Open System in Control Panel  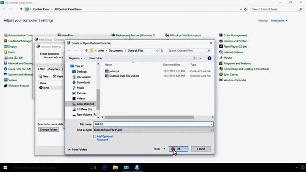pyautogui.click(x=11, y=80)
